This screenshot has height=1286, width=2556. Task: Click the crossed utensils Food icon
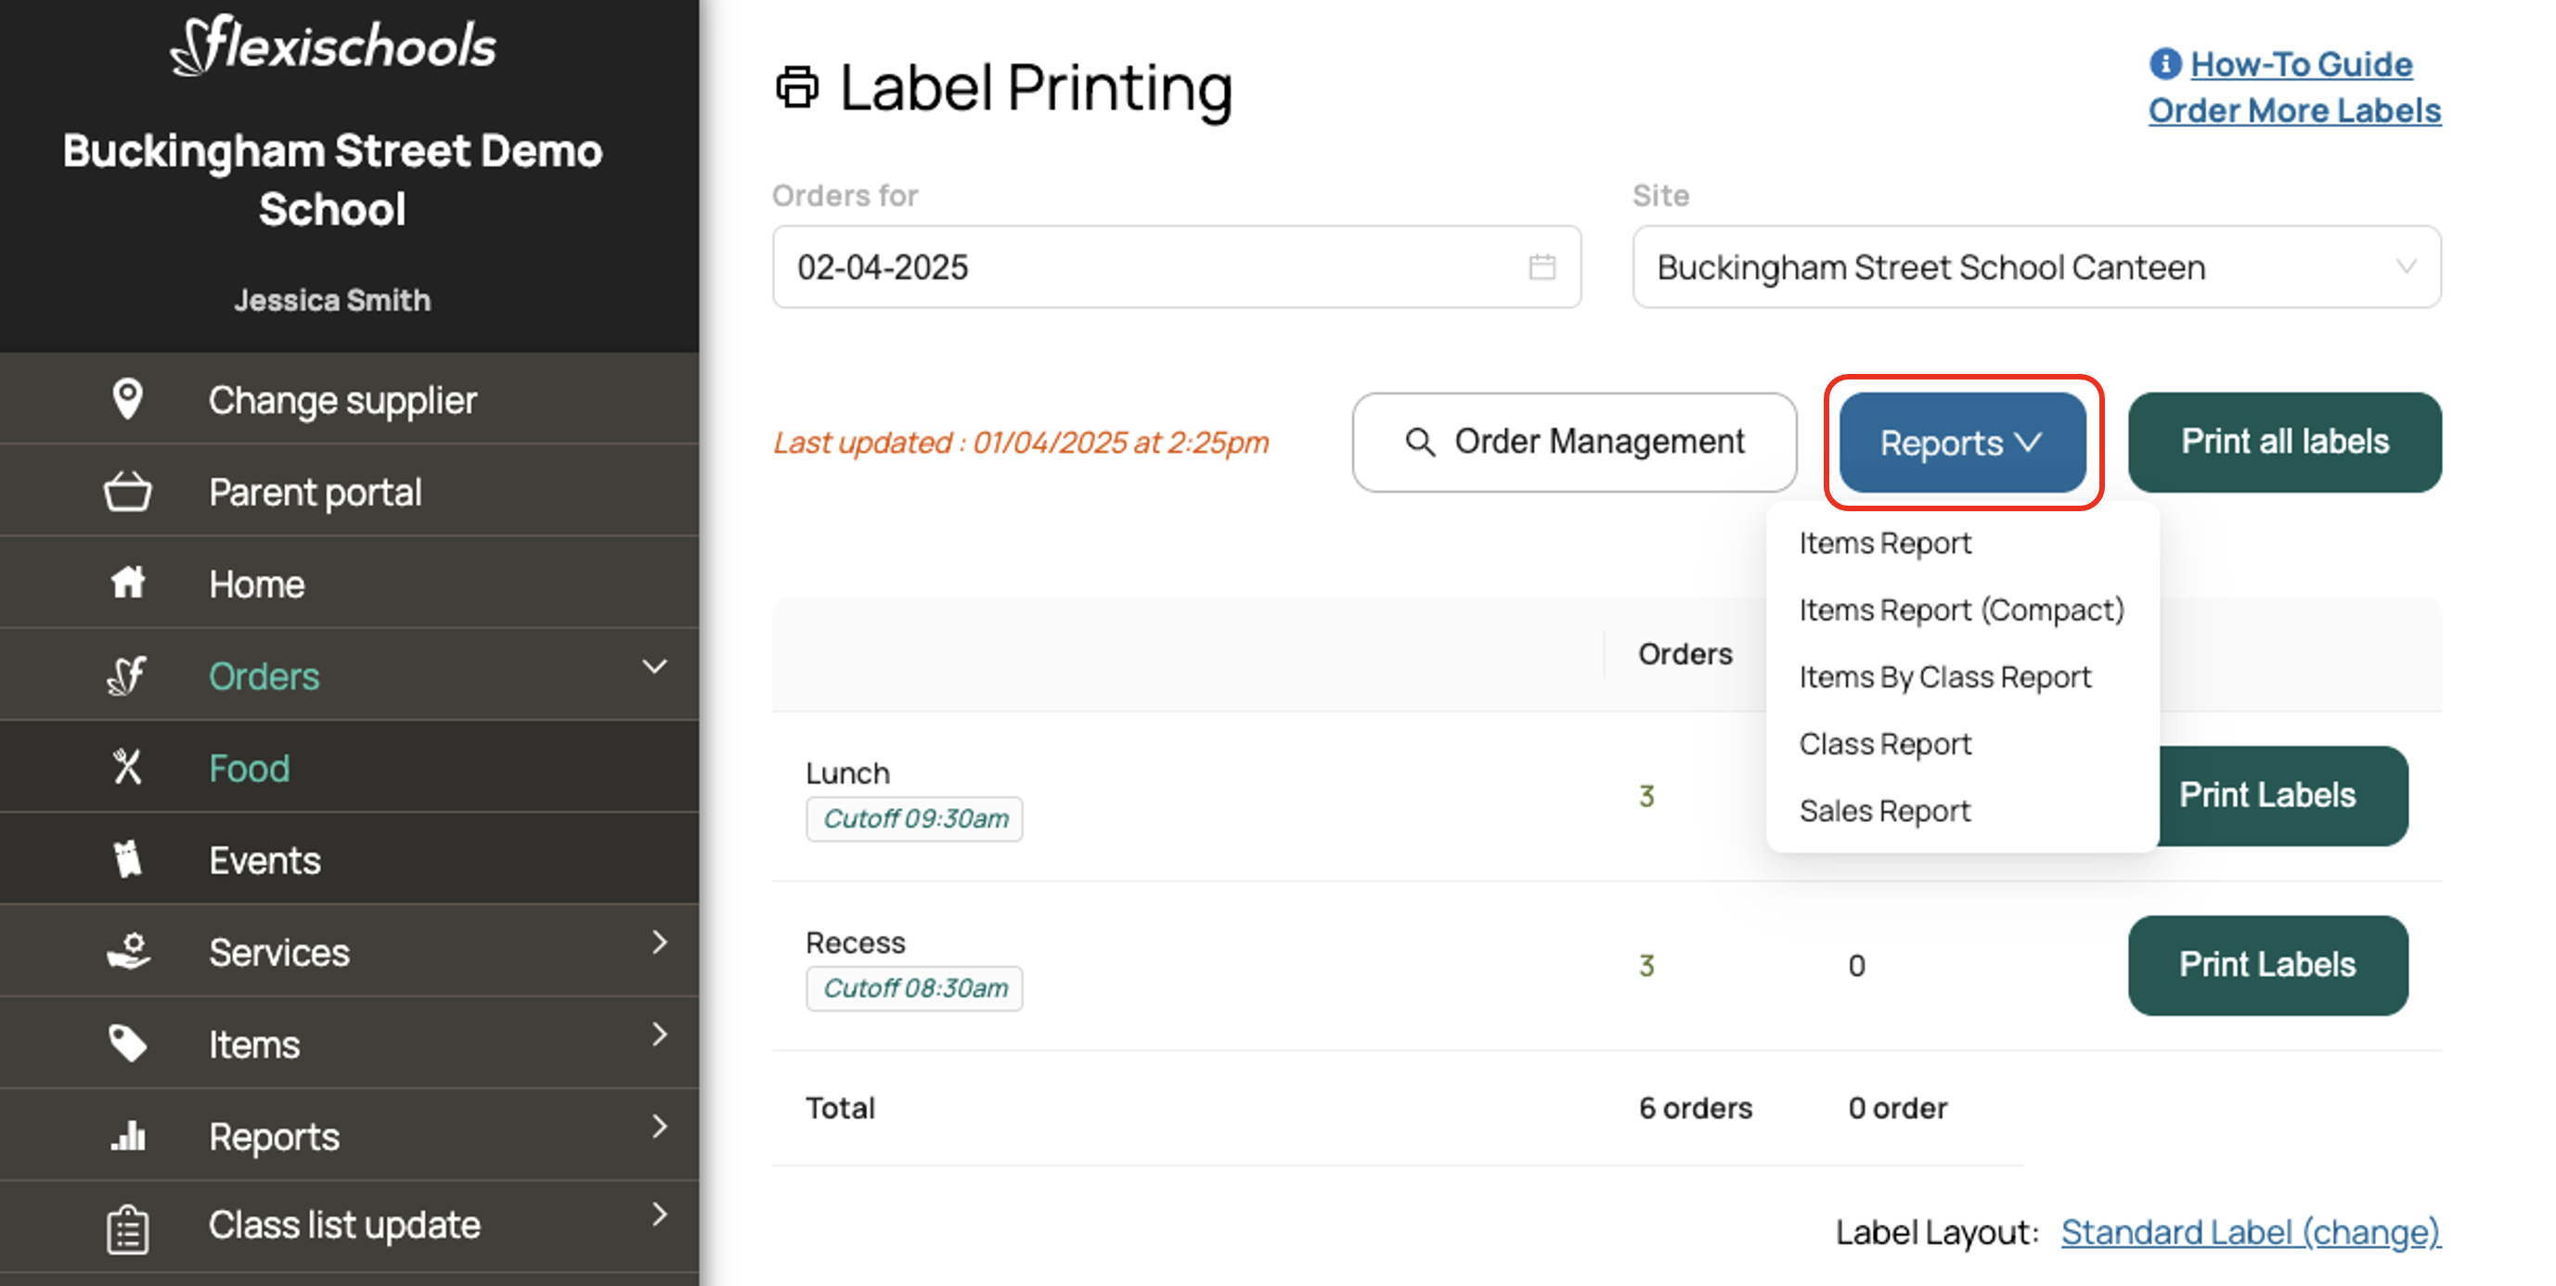[127, 767]
